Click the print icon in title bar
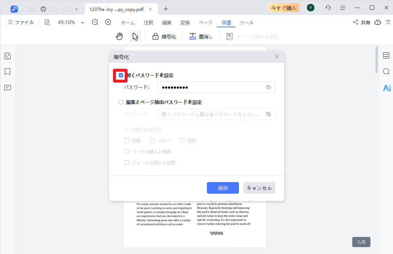The height and width of the screenshot is (254, 393). point(43,9)
